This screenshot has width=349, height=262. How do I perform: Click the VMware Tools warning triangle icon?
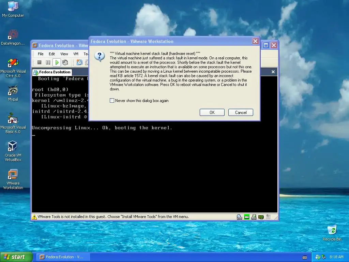pos(34,217)
